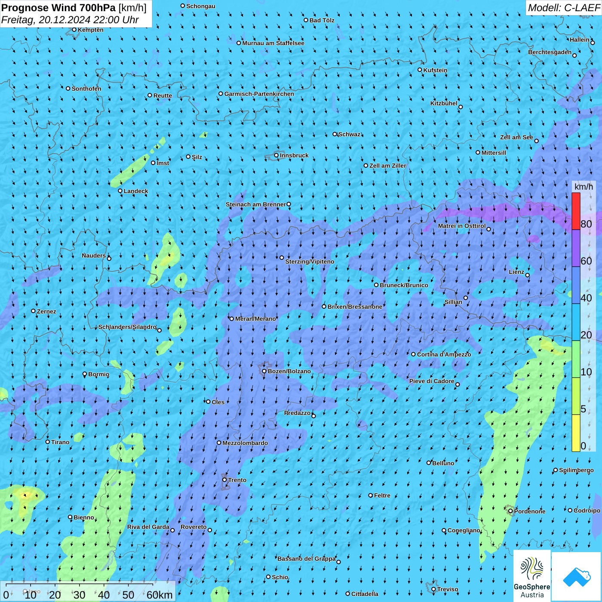Select the Bruneck/Brunico label
This screenshot has width=602, height=602.
click(x=404, y=285)
